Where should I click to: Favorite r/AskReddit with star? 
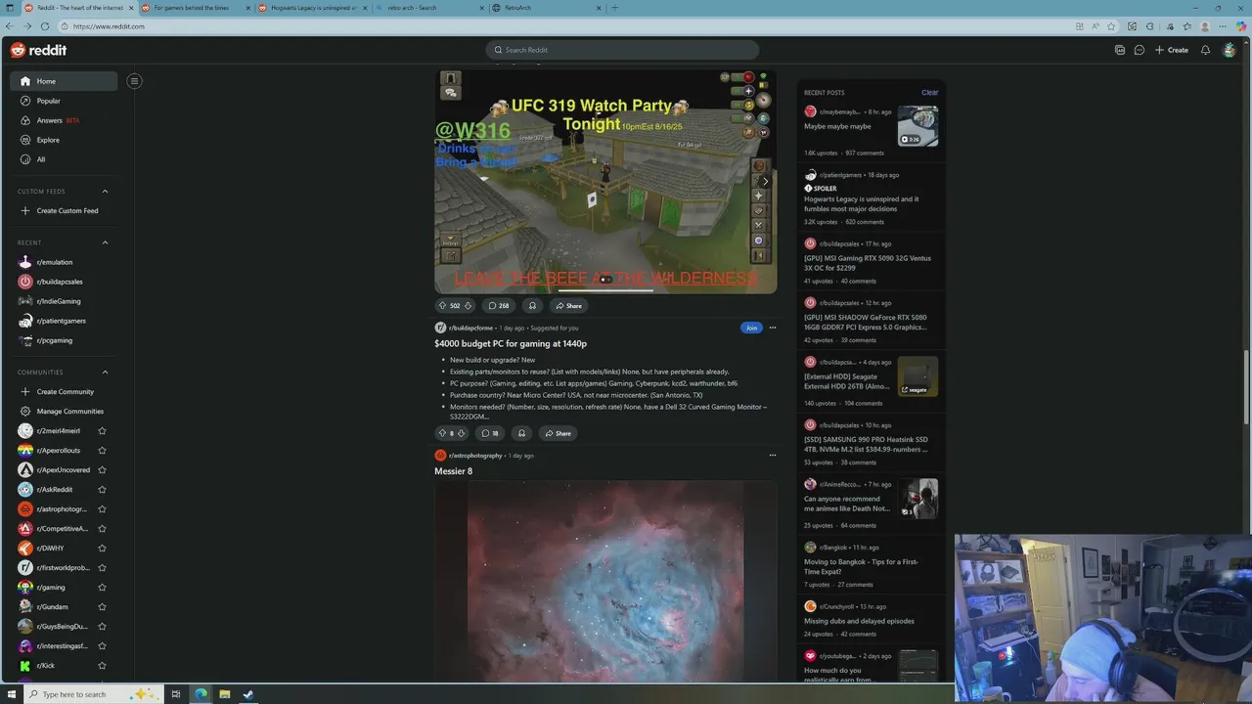[x=102, y=490]
